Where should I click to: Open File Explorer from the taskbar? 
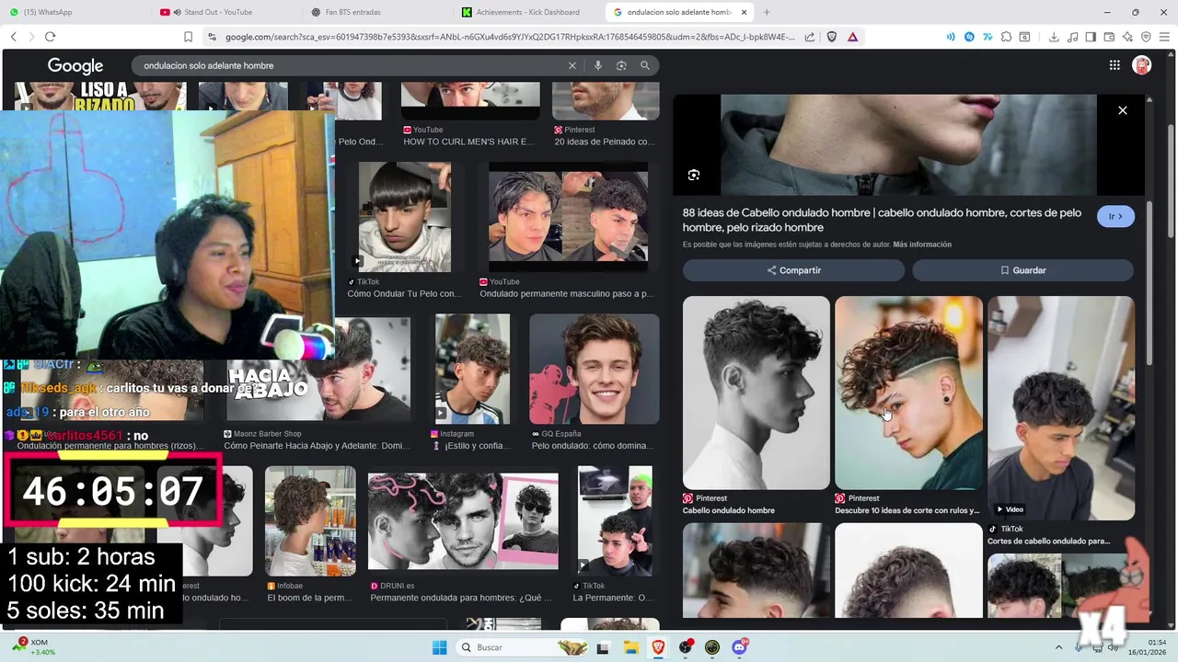pos(630,647)
